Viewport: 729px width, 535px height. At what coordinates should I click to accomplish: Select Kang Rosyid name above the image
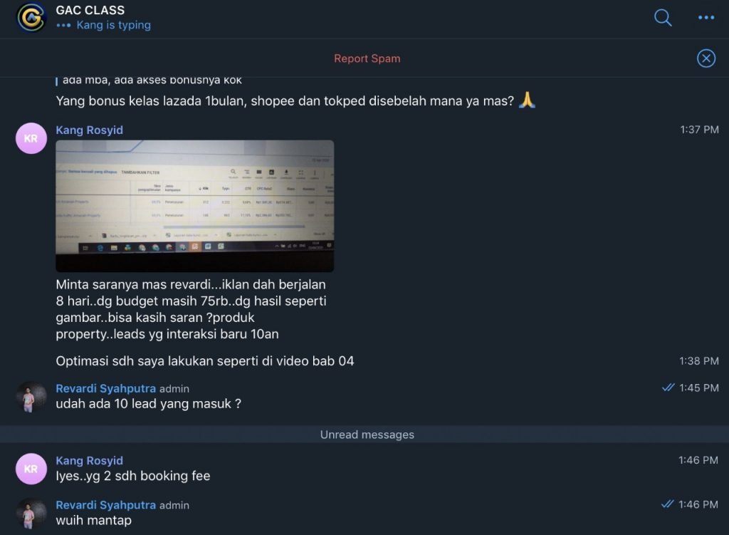point(89,130)
